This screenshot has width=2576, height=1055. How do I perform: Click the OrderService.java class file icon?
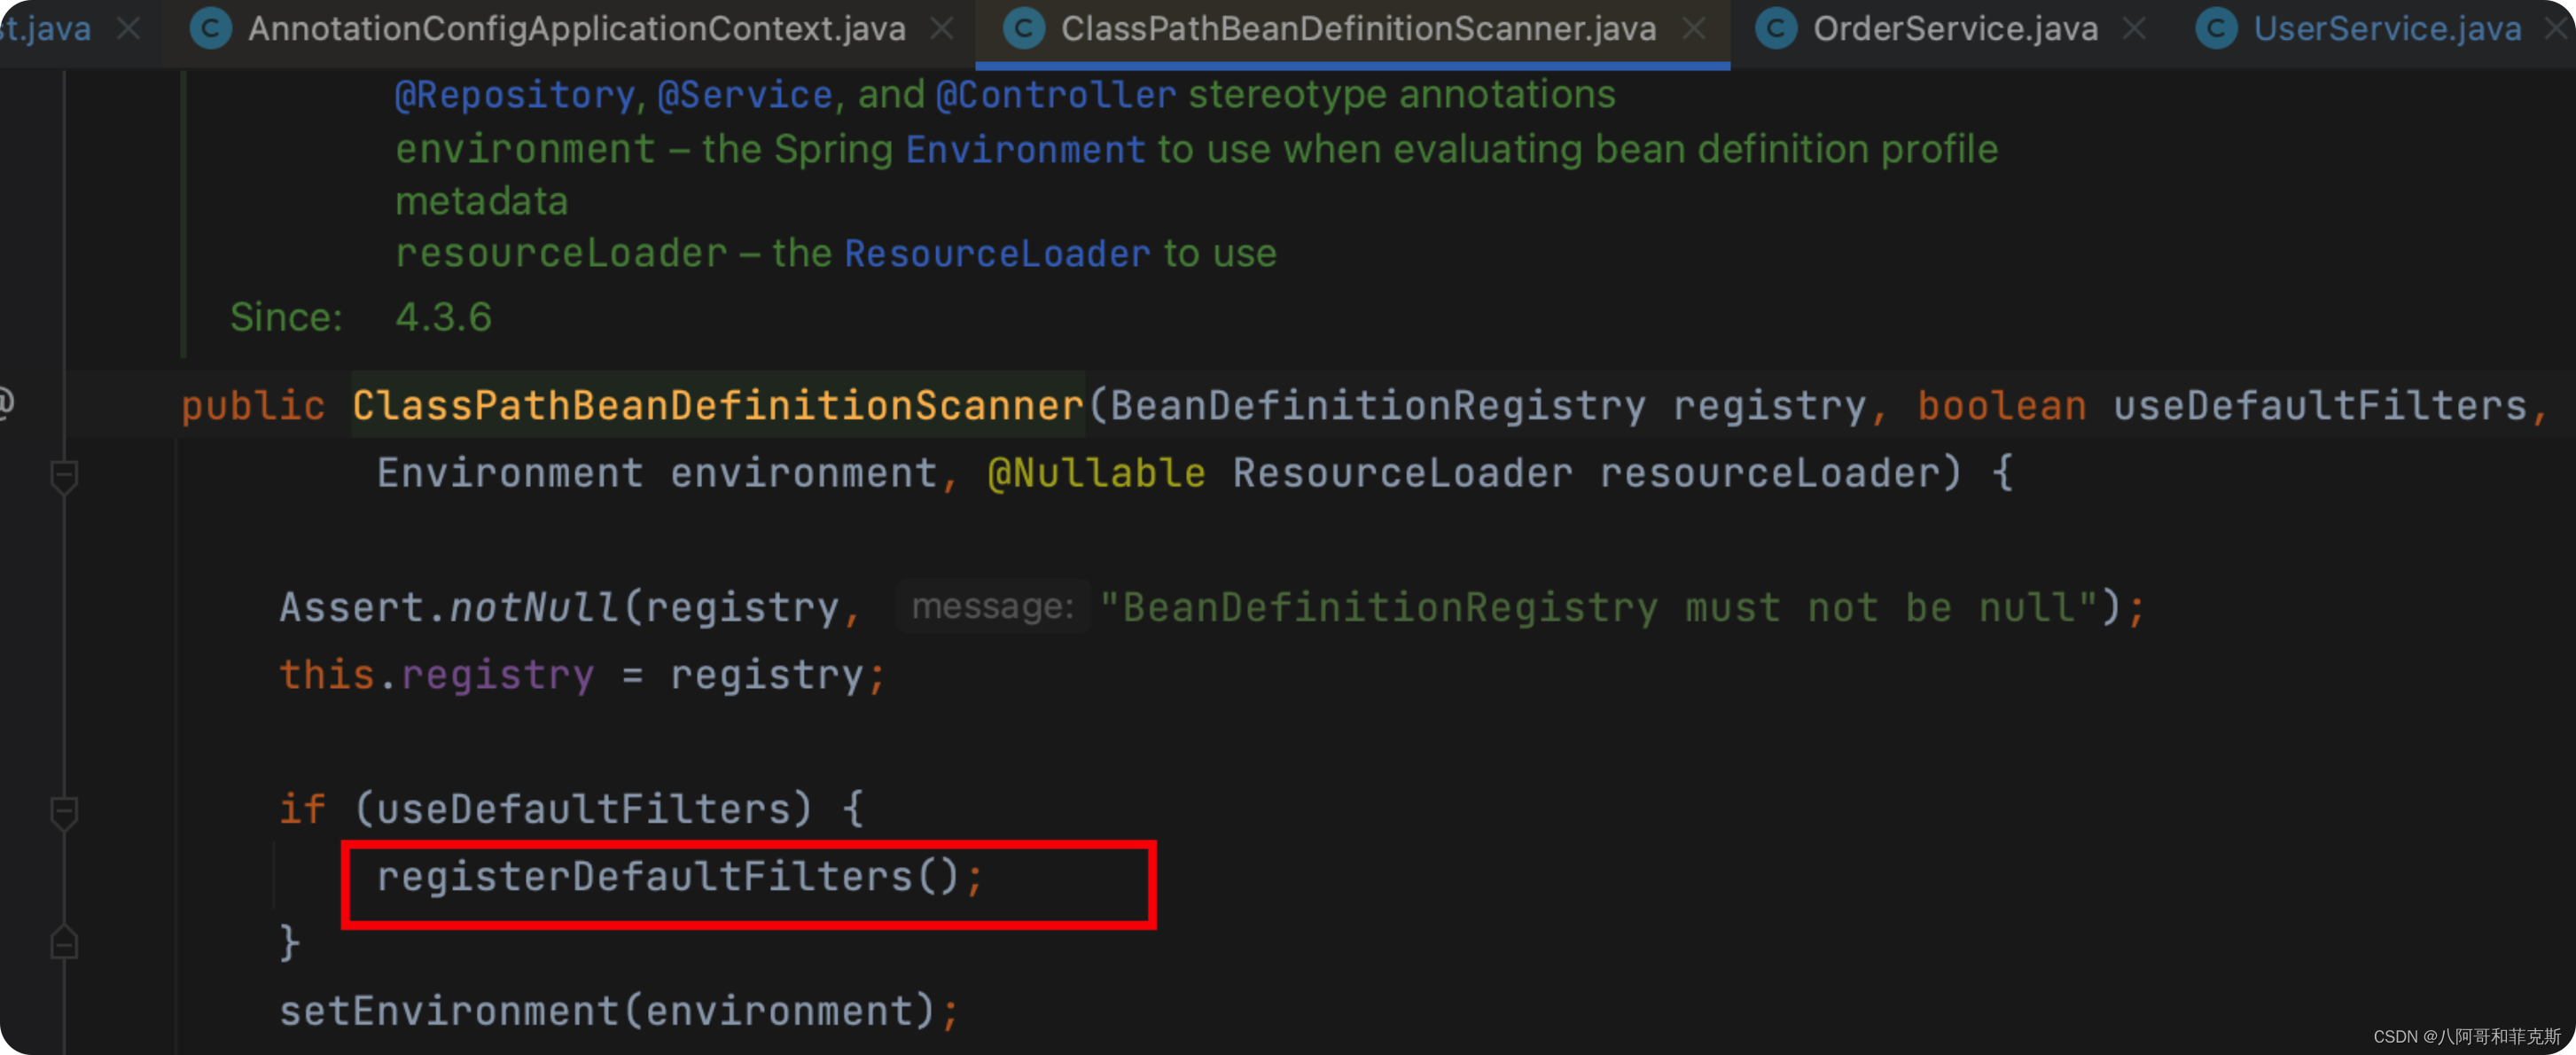tap(1776, 29)
